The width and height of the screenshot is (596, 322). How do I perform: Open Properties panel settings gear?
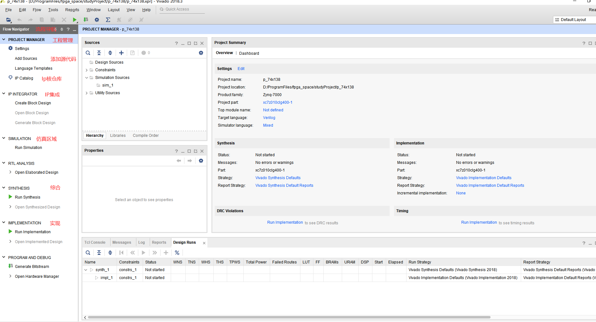(x=201, y=161)
